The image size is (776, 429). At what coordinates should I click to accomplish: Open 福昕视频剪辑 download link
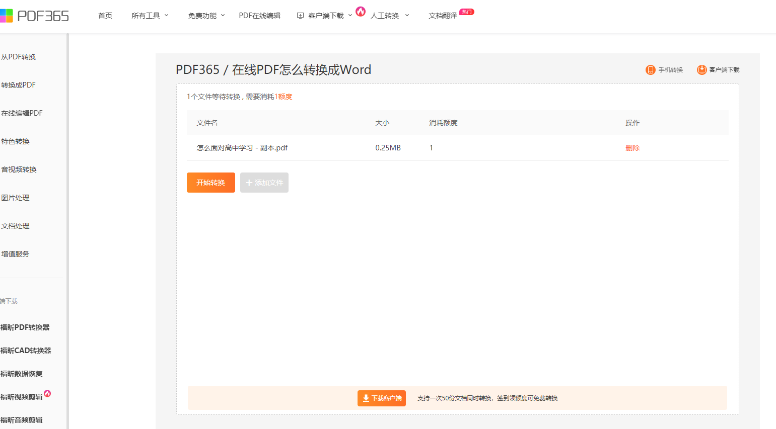(22, 397)
